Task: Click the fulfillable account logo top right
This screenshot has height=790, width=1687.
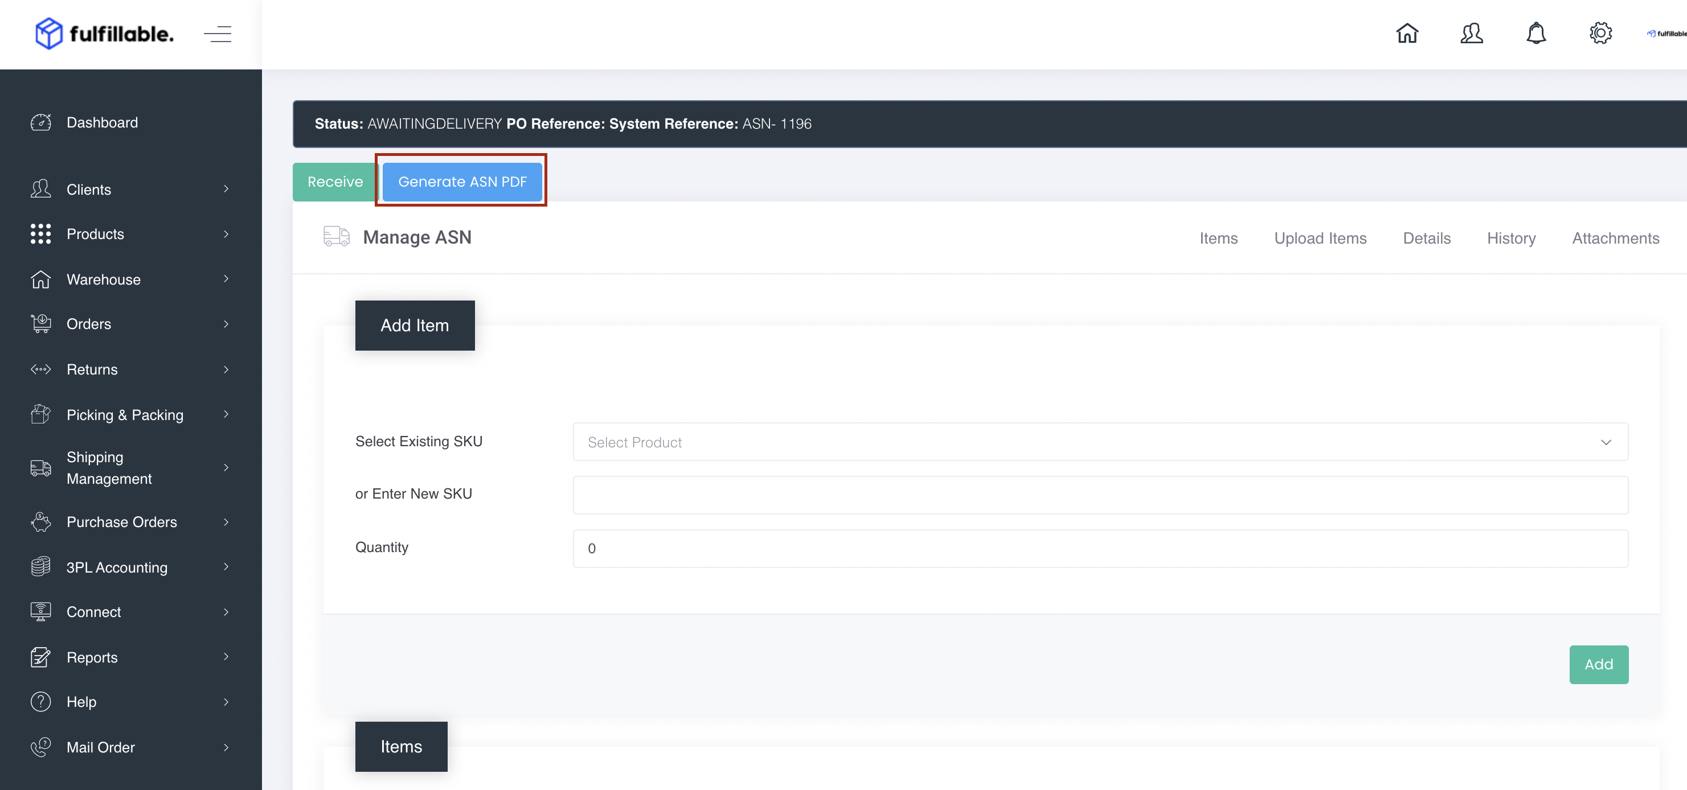Action: (1666, 34)
